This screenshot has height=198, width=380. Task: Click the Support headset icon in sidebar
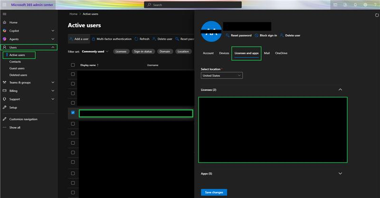pyautogui.click(x=5, y=99)
